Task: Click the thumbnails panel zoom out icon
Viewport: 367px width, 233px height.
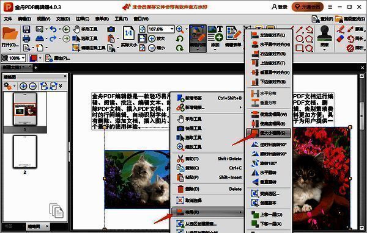Action: (x=32, y=86)
